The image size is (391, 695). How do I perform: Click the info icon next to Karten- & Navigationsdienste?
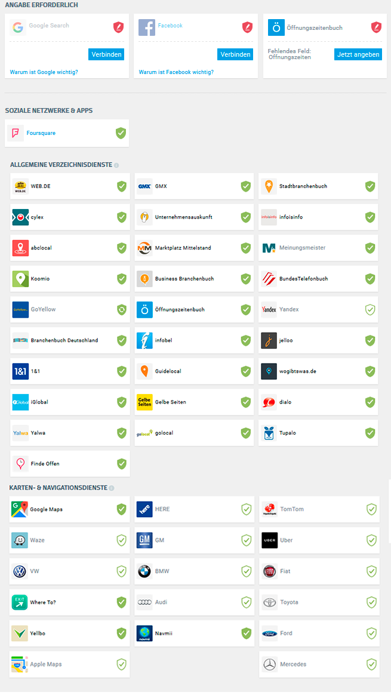(x=111, y=488)
